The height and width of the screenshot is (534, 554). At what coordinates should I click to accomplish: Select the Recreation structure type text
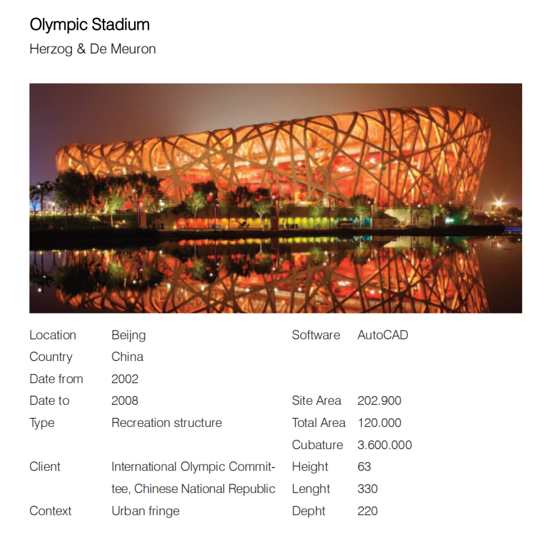(167, 423)
